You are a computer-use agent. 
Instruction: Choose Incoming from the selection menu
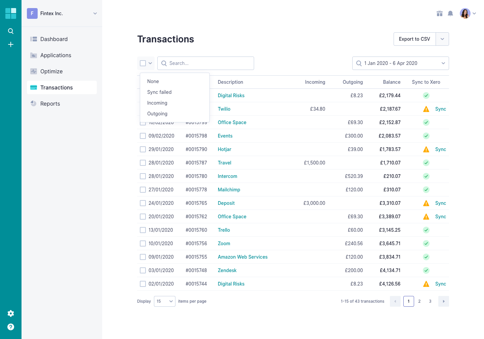click(157, 103)
